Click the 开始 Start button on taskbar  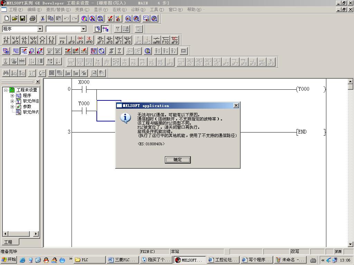tap(9, 260)
